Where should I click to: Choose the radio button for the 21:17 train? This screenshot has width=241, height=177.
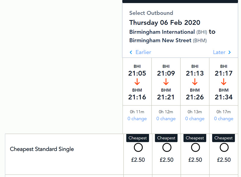pos(224,147)
